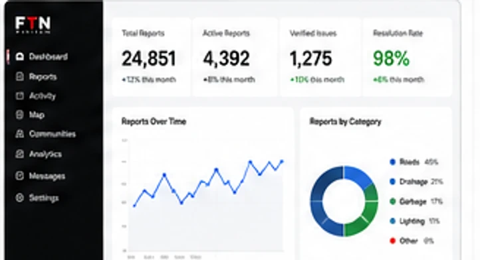Click the Reports Over Time heading
Image resolution: width=480 pixels, height=260 pixels.
click(154, 121)
